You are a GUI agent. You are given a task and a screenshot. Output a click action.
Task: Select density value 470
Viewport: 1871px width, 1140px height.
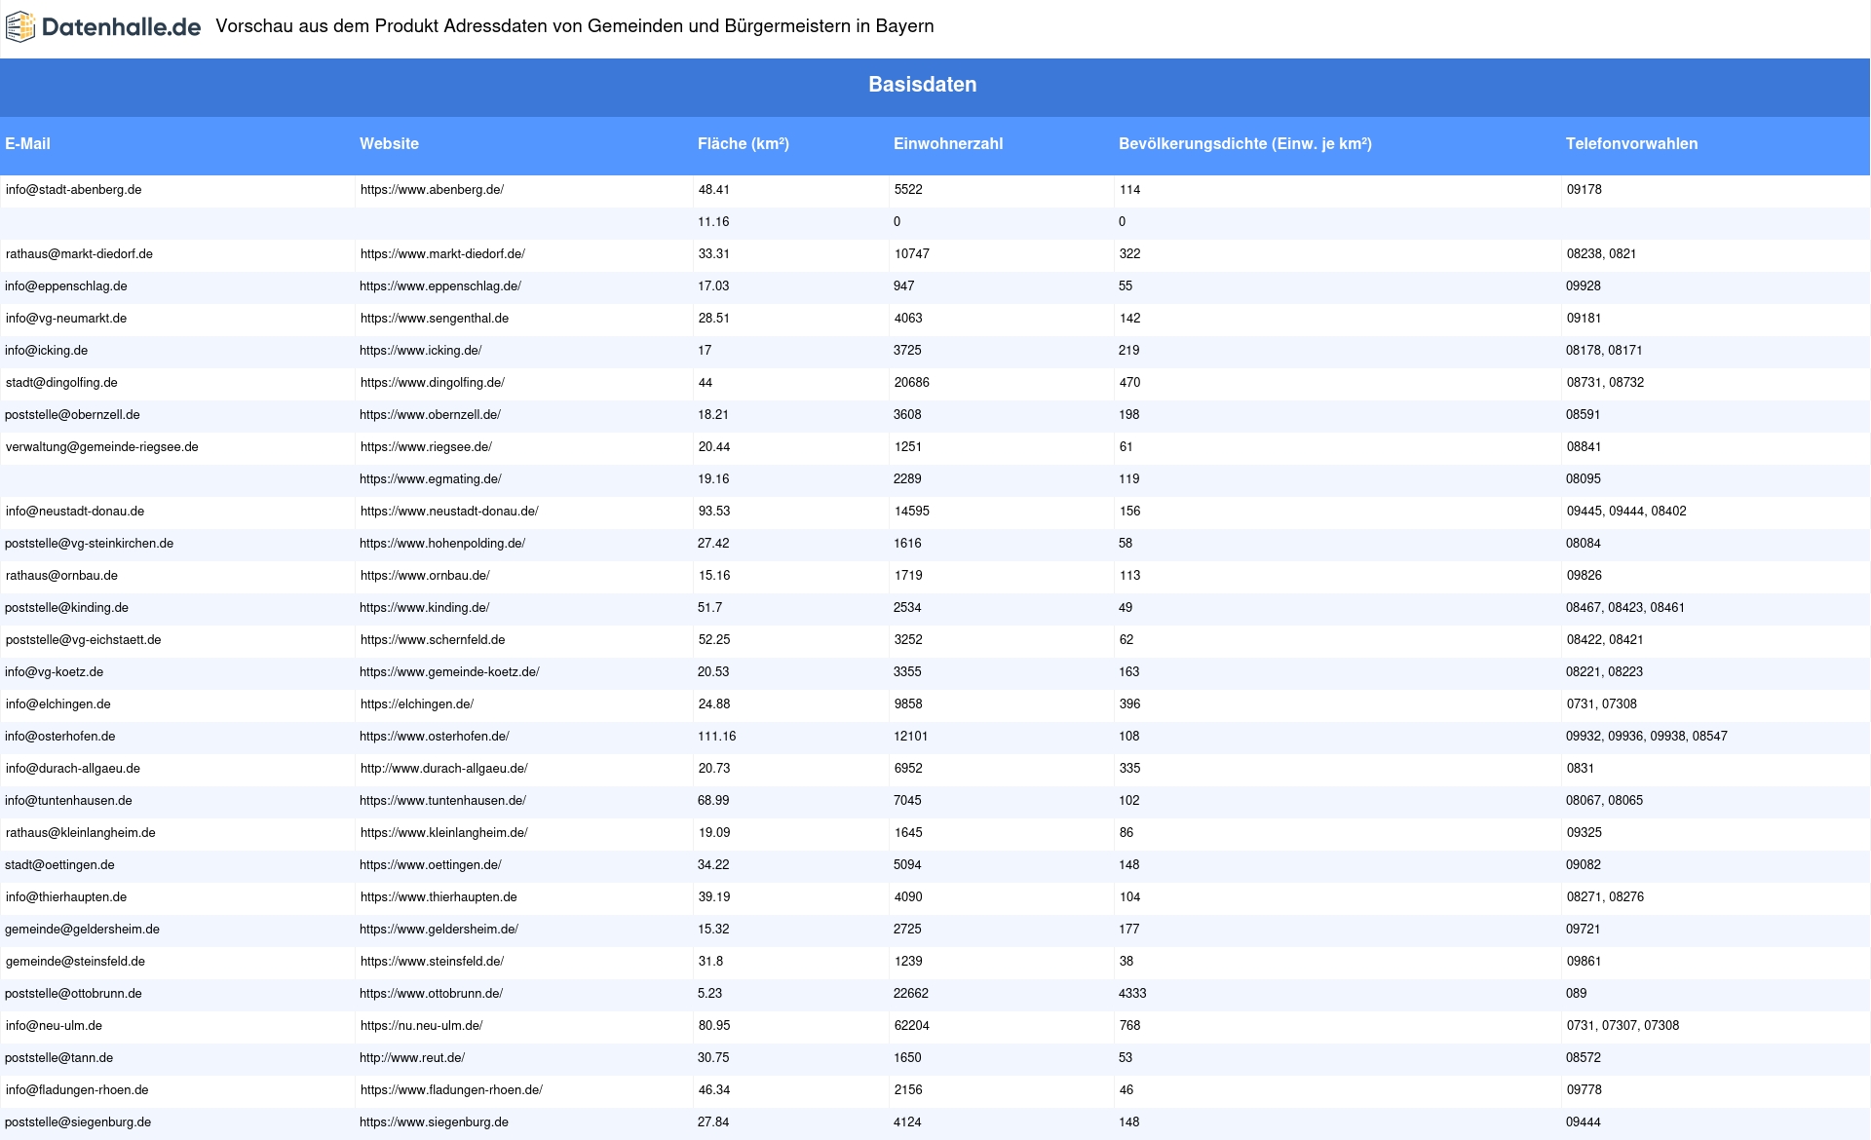point(1130,383)
